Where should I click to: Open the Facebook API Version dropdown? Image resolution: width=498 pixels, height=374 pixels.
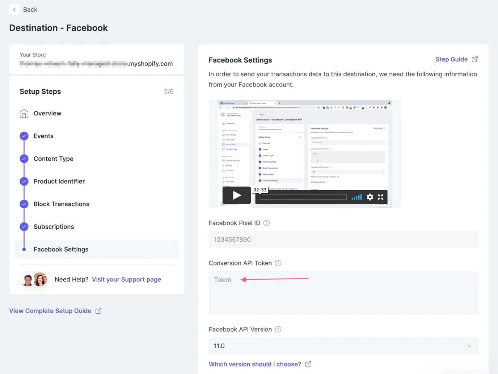click(x=343, y=346)
